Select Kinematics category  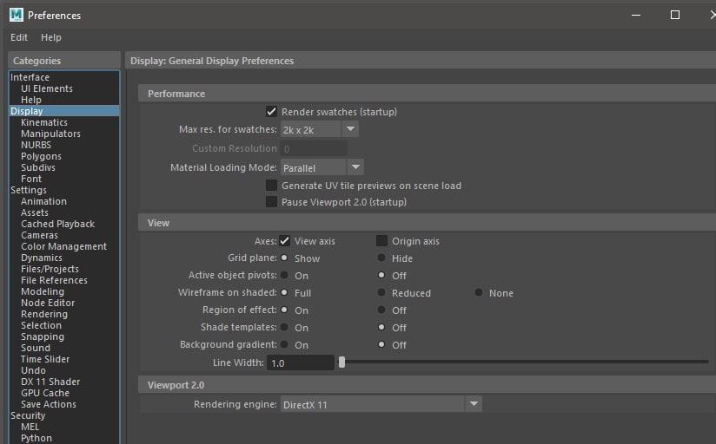64,122
